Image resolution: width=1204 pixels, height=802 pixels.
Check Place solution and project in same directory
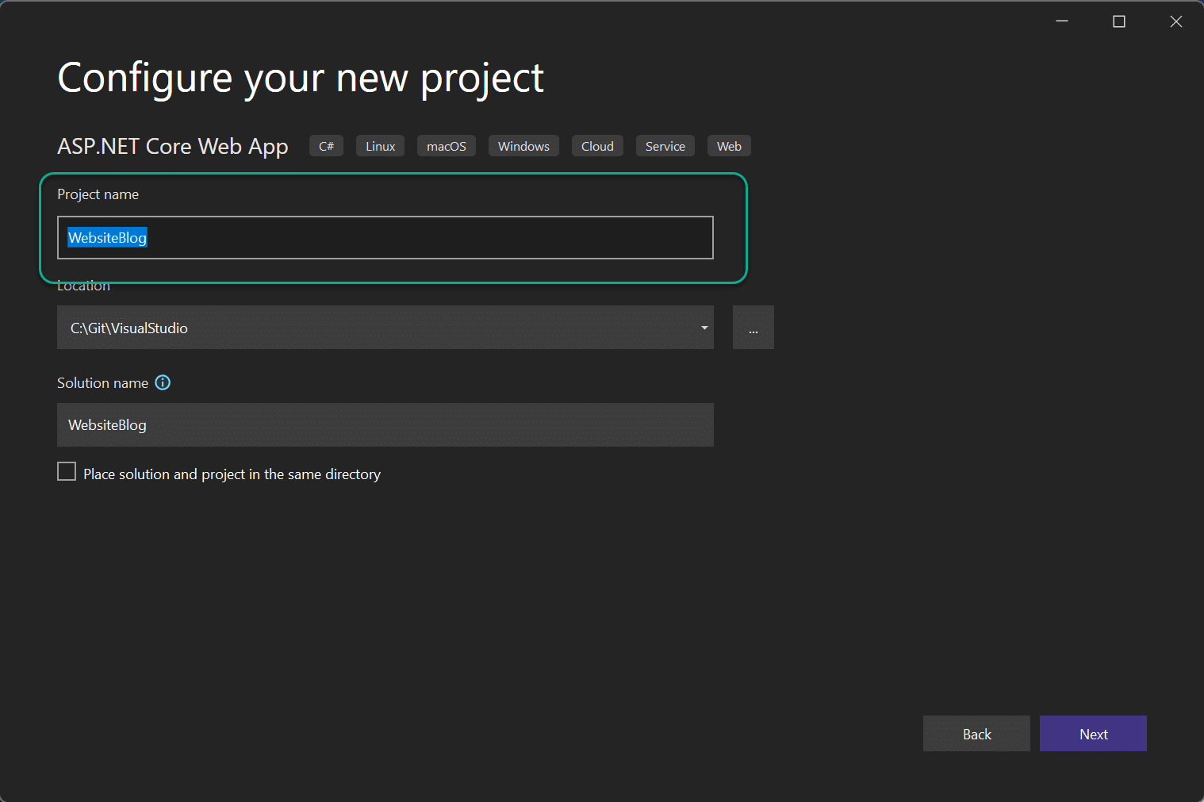(67, 472)
